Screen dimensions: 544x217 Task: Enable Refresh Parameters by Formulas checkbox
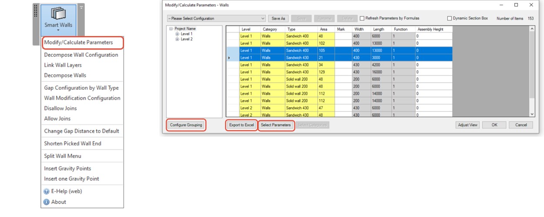tap(362, 19)
